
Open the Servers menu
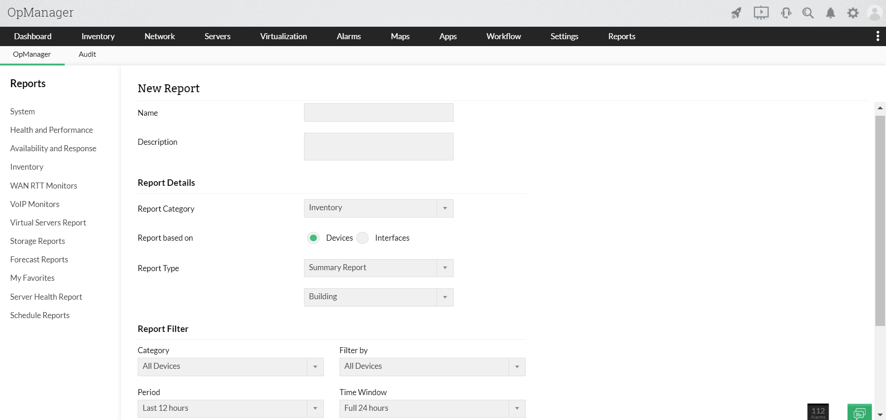click(218, 36)
